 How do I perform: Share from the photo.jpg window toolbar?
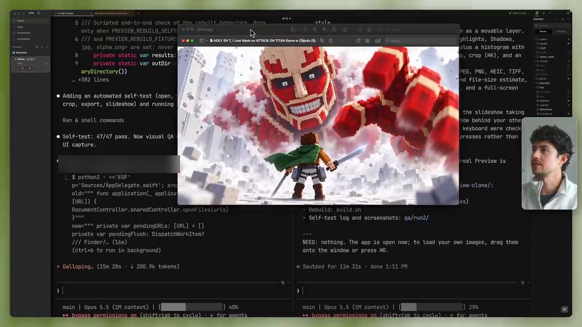(334, 30)
